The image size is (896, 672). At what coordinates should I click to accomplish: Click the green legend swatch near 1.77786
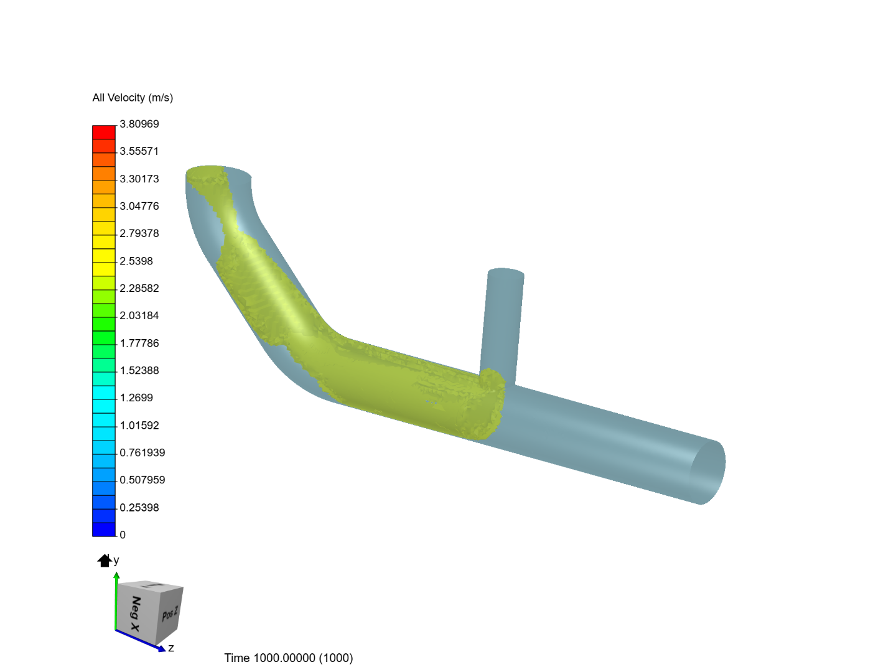click(104, 338)
